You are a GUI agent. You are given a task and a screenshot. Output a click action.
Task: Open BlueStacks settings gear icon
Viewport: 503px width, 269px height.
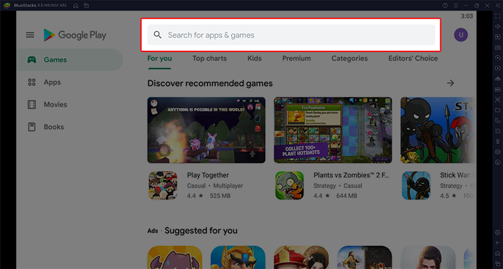[497, 233]
